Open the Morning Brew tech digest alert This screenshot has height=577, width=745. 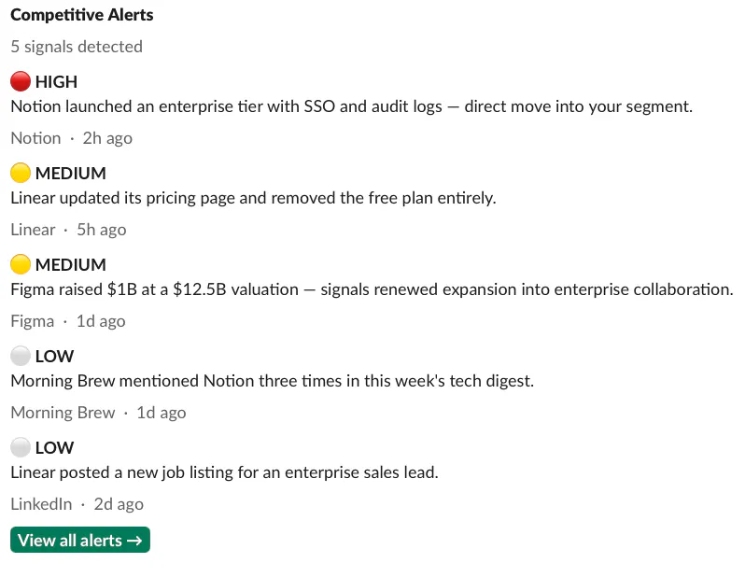click(x=273, y=381)
